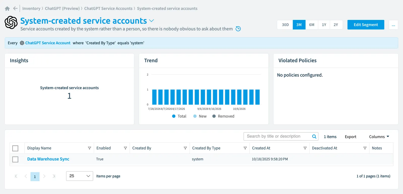Click the Edit Segment button
The width and height of the screenshot is (403, 194).
pos(366,25)
